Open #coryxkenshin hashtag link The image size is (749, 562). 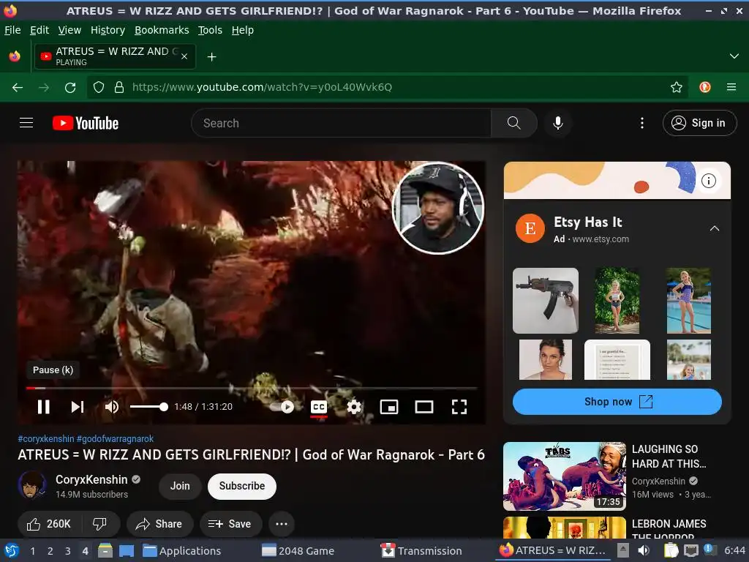(x=46, y=439)
